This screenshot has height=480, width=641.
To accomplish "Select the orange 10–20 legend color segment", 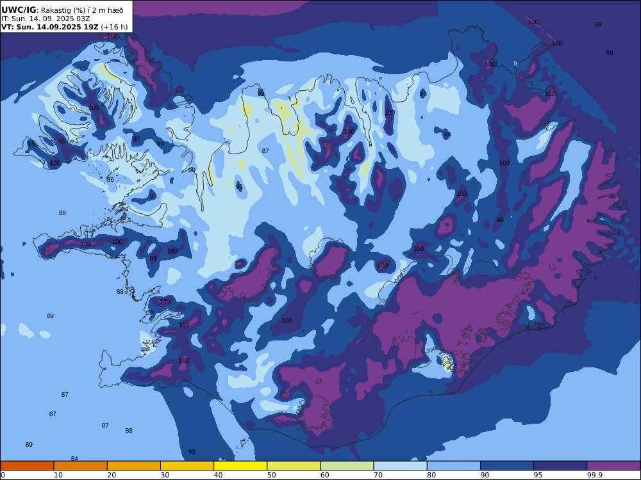I will coord(81,466).
